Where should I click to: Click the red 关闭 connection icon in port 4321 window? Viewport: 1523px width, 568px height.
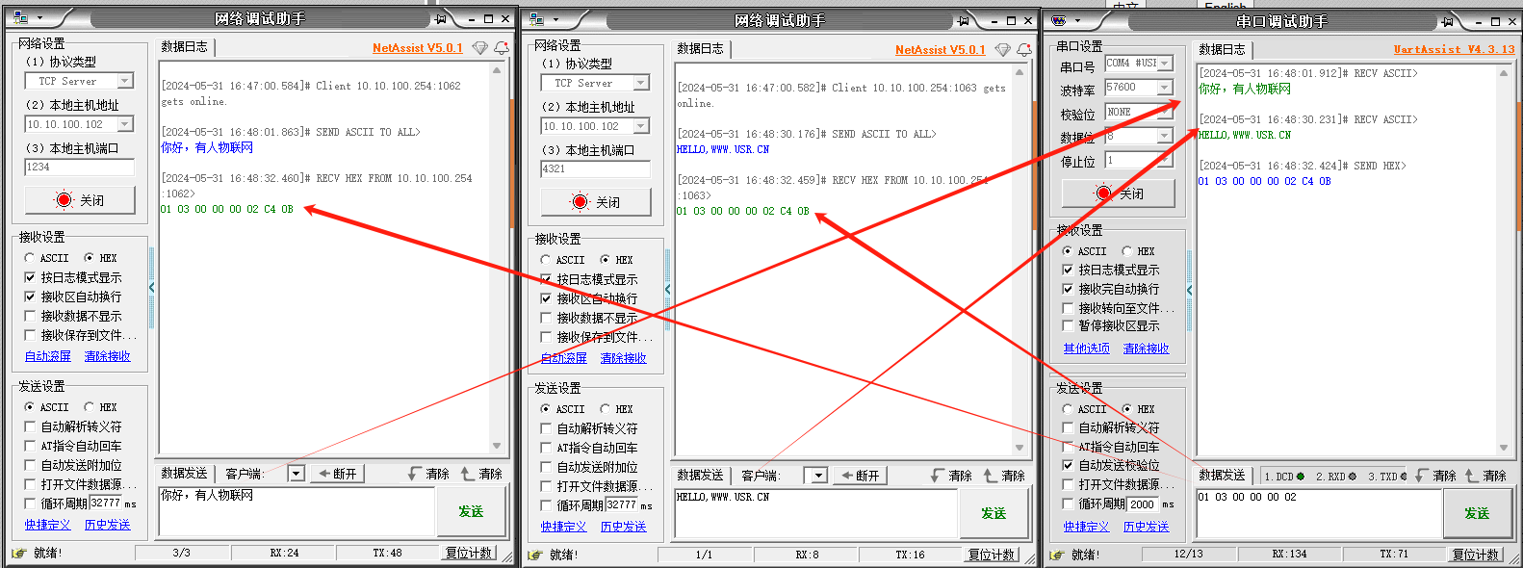click(x=580, y=202)
